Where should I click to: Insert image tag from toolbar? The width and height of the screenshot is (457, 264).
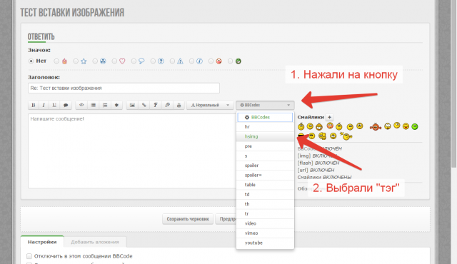pyautogui.click(x=132, y=105)
